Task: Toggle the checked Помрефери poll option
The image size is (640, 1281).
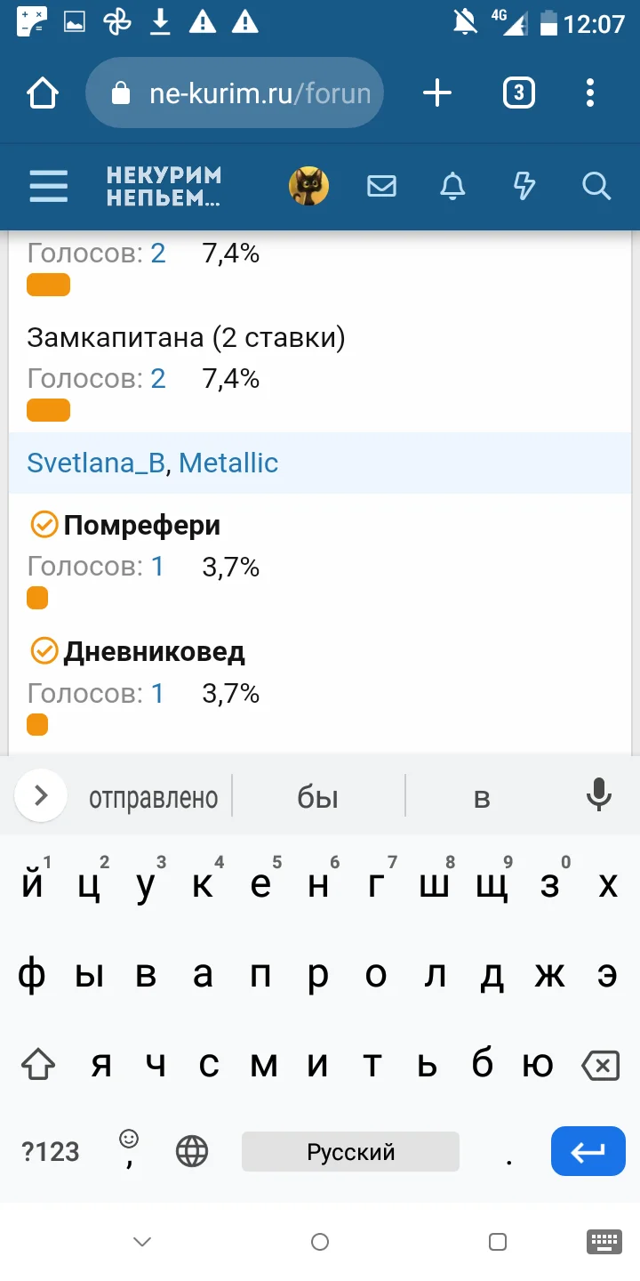Action: (x=44, y=526)
